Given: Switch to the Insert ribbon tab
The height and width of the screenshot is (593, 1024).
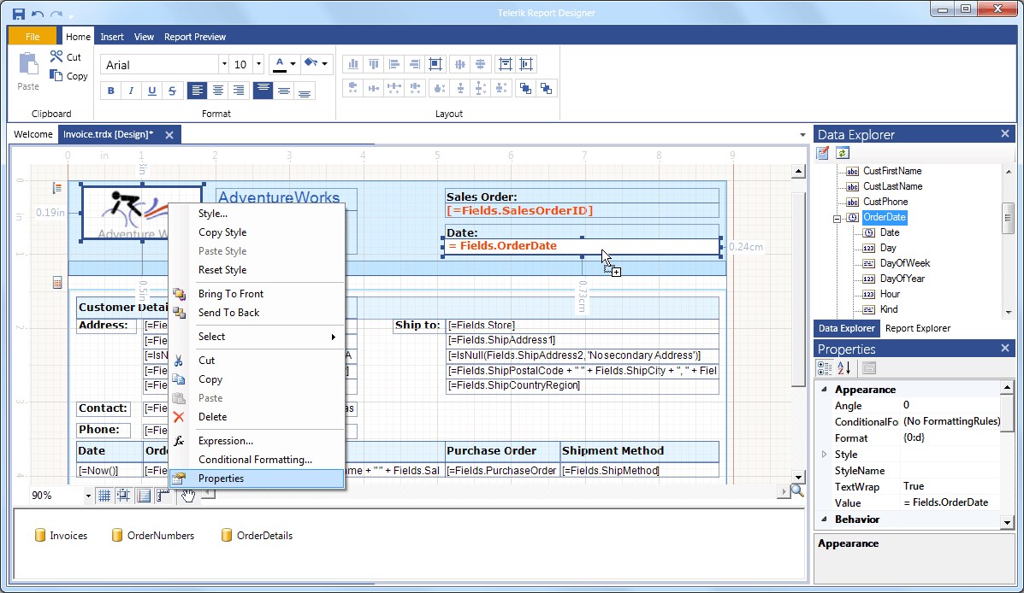Looking at the screenshot, I should (112, 37).
